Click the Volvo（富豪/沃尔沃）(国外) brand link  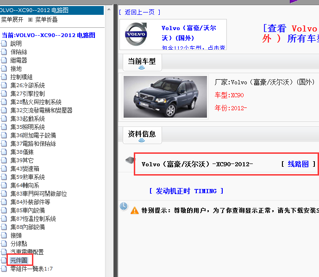(x=189, y=33)
